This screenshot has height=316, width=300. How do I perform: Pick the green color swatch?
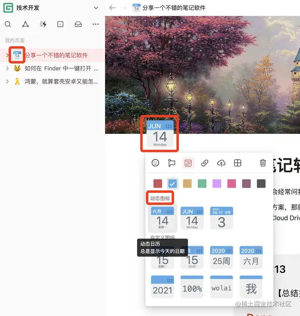[202, 184]
